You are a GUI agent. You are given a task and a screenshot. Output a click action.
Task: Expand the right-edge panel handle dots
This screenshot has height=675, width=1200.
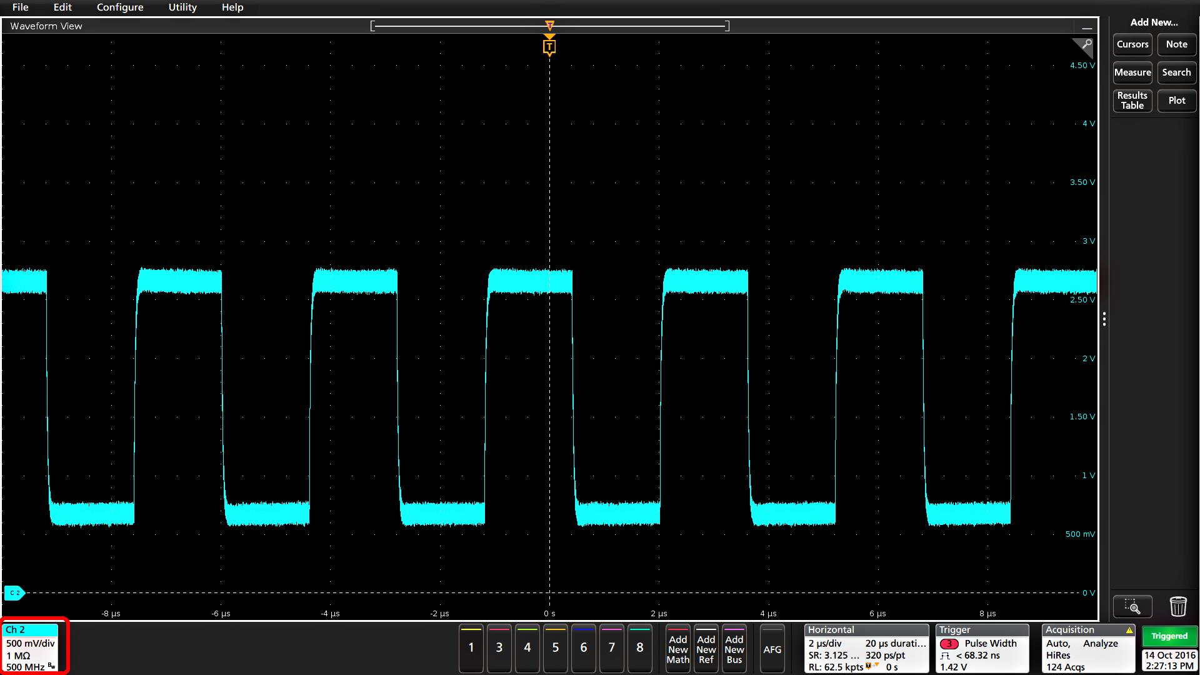(1104, 320)
